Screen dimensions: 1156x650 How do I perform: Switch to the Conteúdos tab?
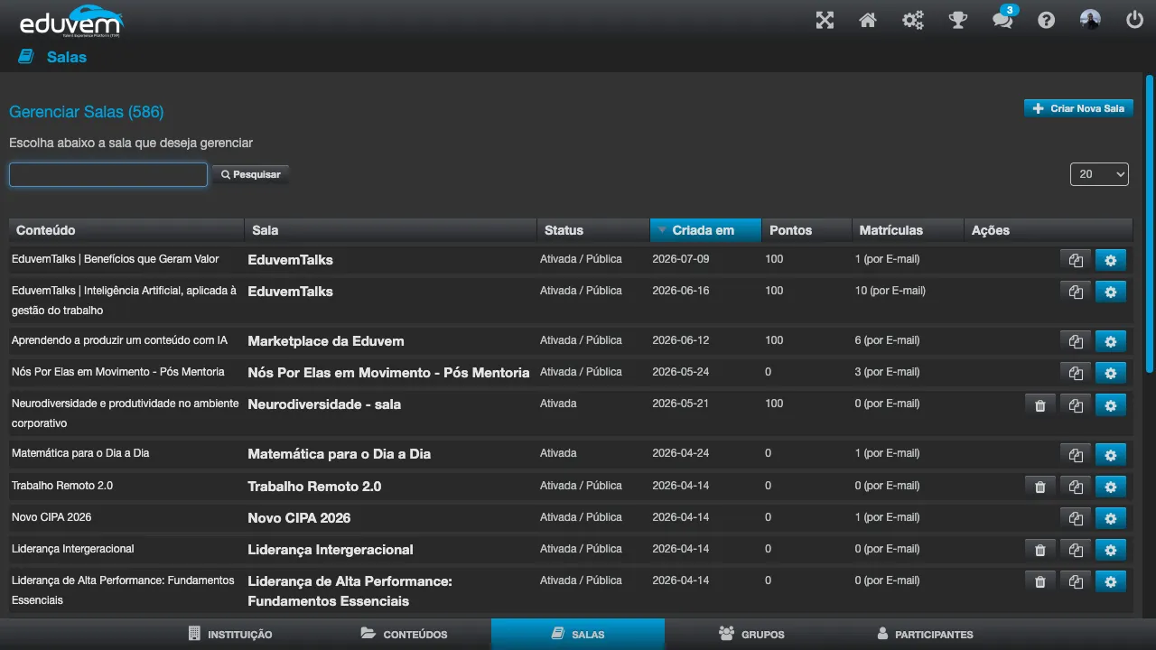[x=405, y=634]
